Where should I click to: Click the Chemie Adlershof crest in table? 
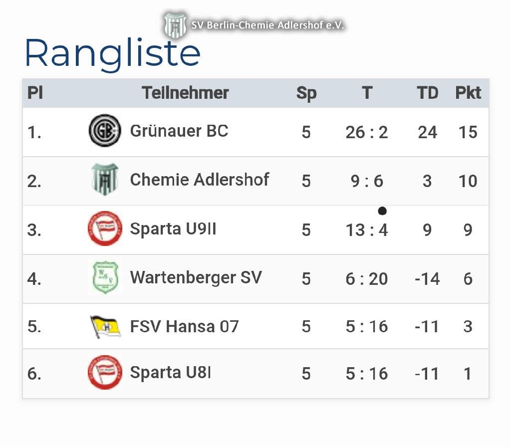click(105, 180)
